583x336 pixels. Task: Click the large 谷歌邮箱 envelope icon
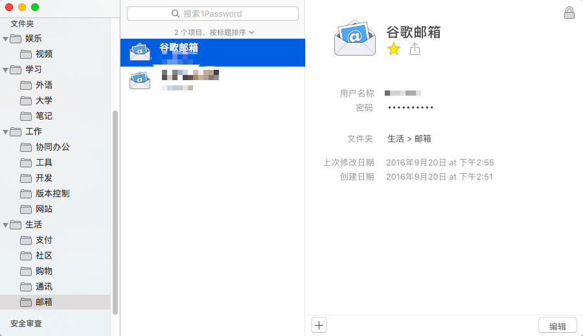click(x=355, y=38)
